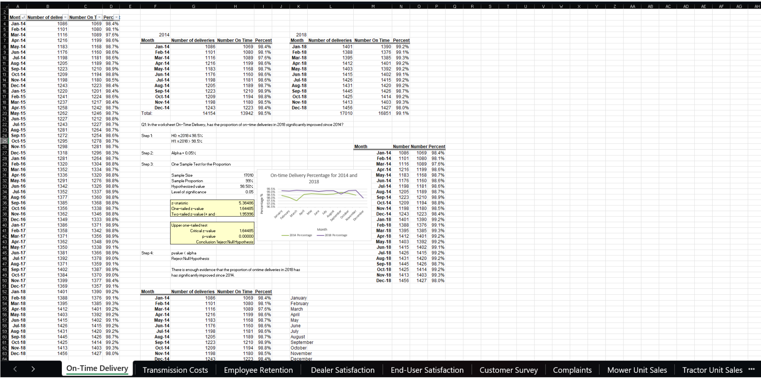Open the Number On Time filter dropdown
The image size is (761, 378).
[x=99, y=17]
